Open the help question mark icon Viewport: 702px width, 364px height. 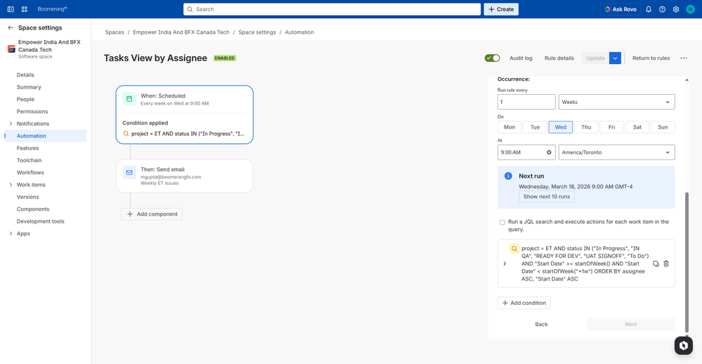click(662, 9)
